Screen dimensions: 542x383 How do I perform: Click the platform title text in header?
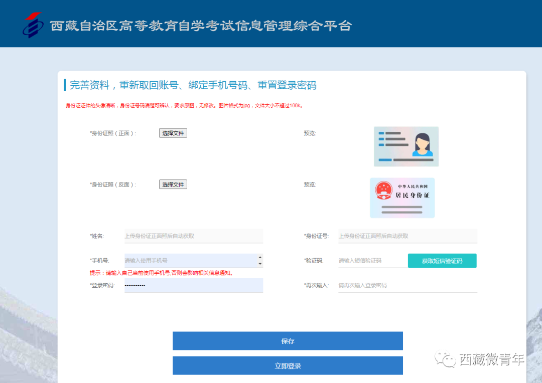[x=201, y=26]
